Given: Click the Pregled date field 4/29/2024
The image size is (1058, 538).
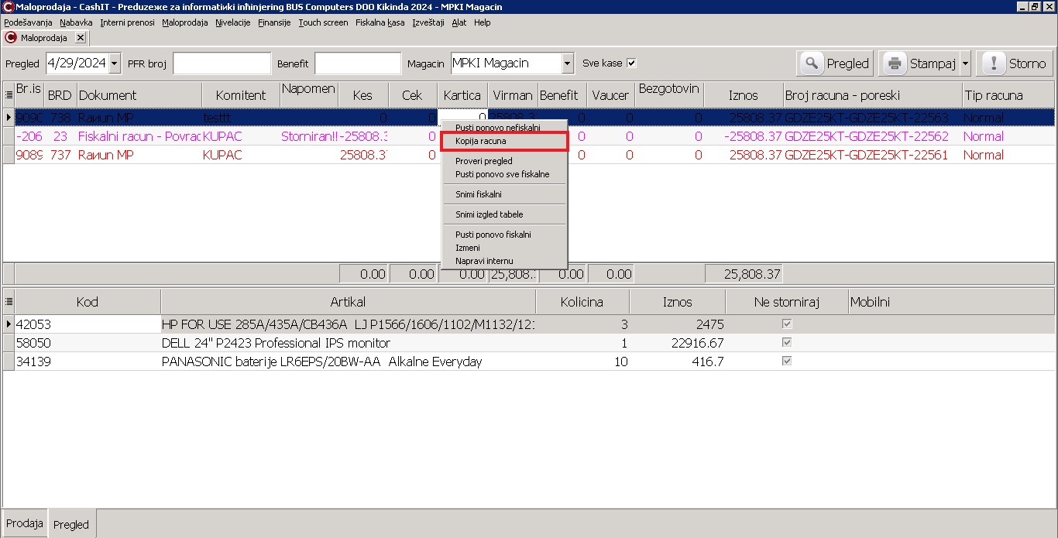Looking at the screenshot, I should [x=77, y=63].
